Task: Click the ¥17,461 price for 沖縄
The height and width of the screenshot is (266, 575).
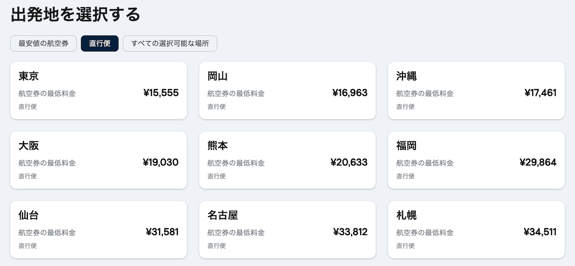Action: pos(540,93)
